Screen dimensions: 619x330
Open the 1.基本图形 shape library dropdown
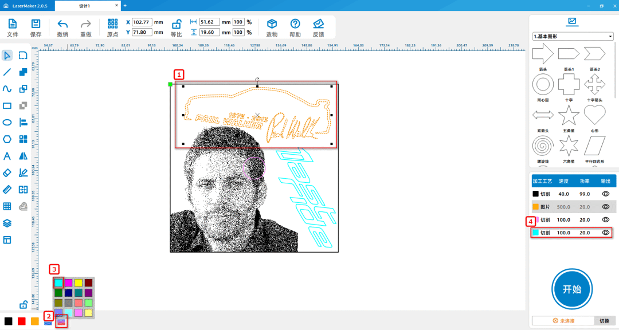pos(573,36)
